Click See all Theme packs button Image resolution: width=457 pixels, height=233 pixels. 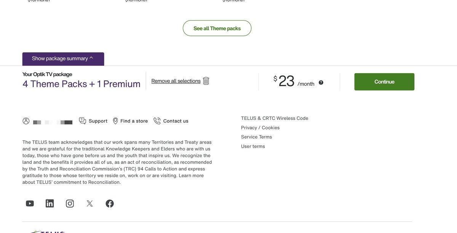217,29
